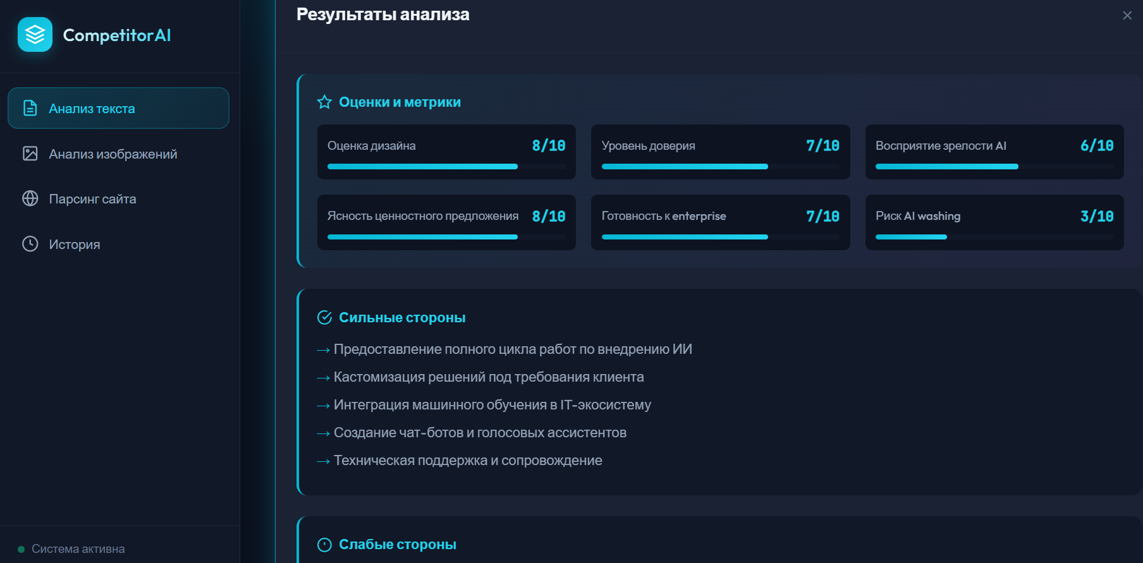Click the strength item about чат-ботов

coord(479,432)
